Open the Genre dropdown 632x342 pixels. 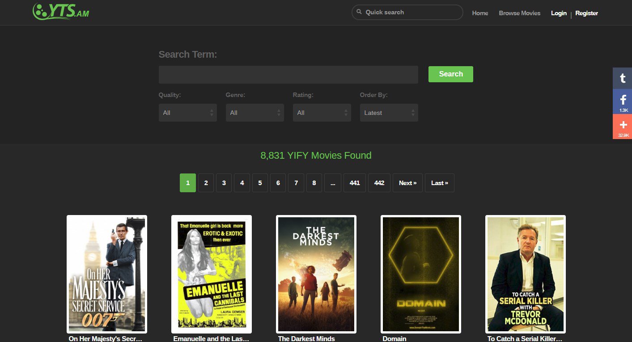pos(254,113)
